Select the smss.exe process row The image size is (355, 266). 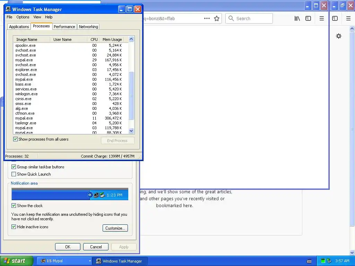(x=71, y=104)
